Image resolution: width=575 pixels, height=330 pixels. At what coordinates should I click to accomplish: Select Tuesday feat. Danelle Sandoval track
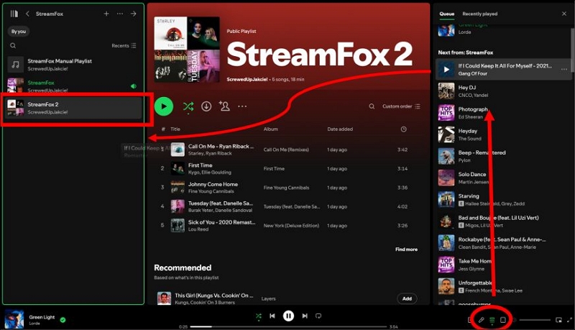tap(287, 206)
